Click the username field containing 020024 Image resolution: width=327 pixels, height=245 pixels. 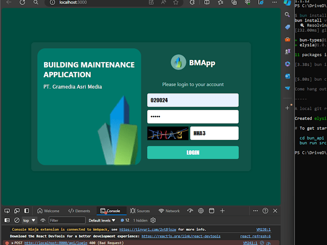point(193,100)
